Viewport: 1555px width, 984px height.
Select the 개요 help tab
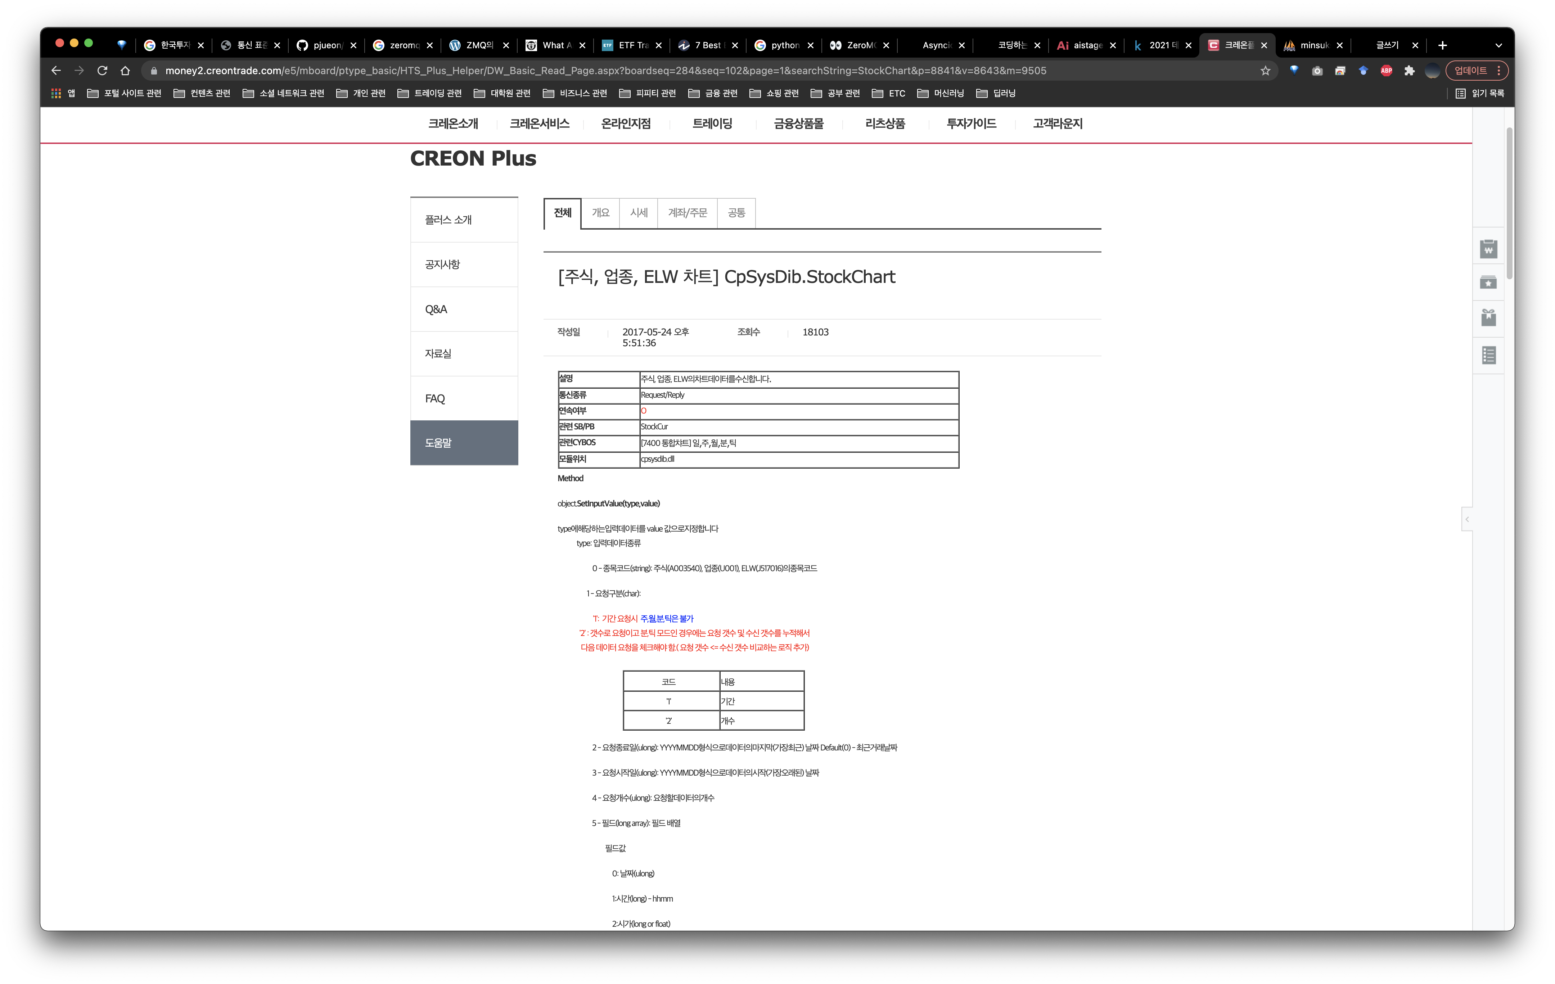pyautogui.click(x=600, y=213)
